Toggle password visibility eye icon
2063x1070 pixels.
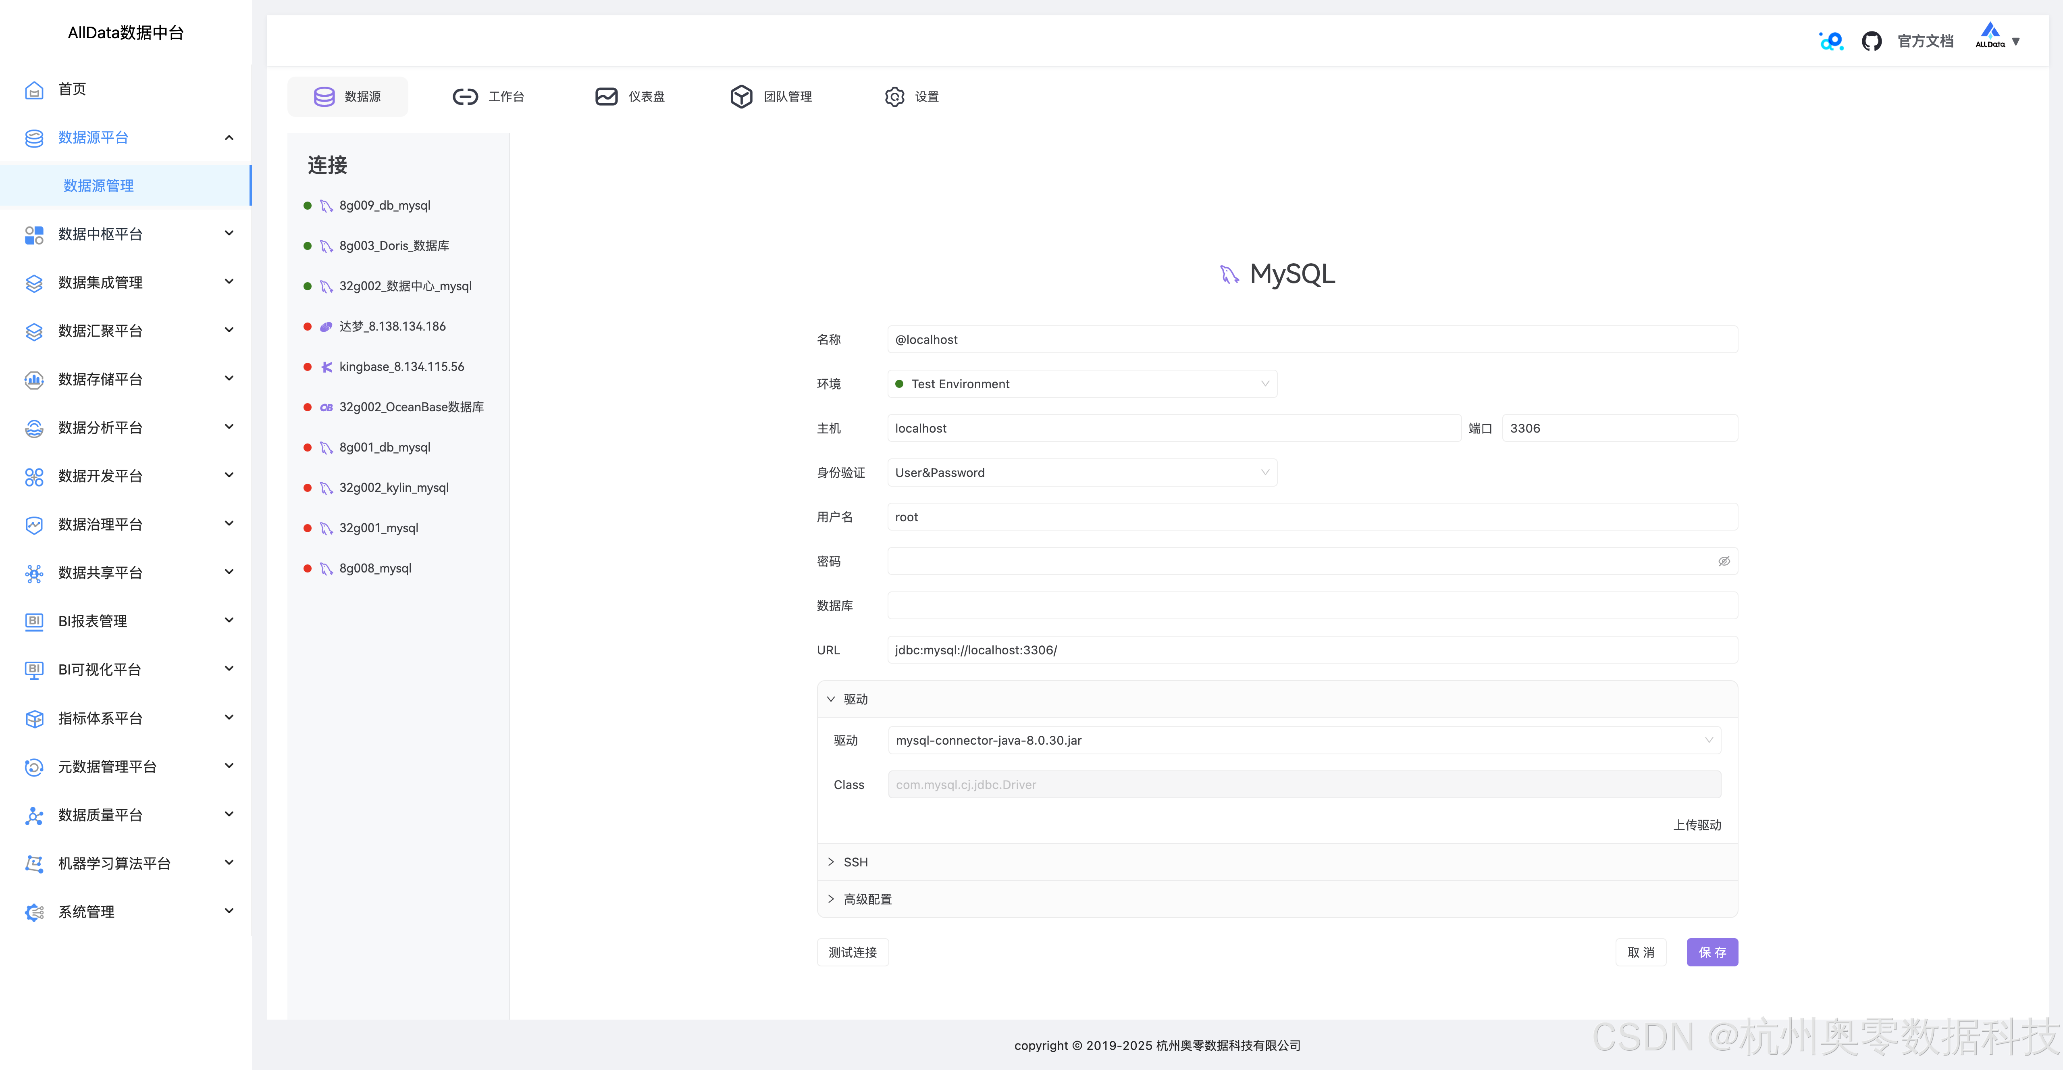click(1724, 562)
